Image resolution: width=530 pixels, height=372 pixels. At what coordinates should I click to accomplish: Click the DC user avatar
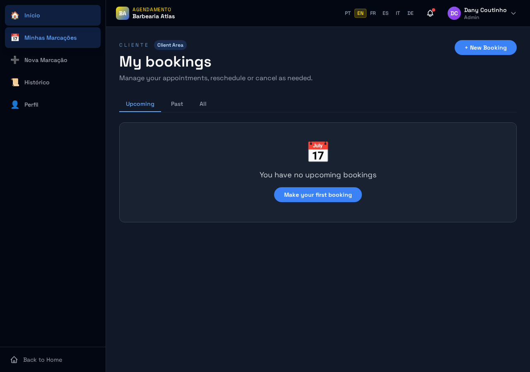coord(454,13)
